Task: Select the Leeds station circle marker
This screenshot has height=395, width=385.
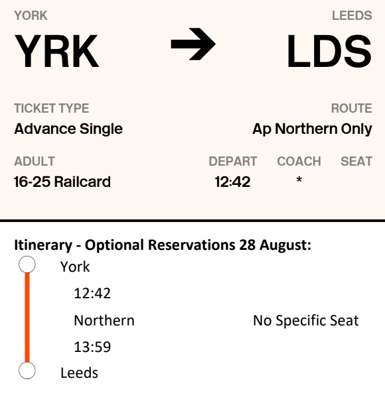Action: [x=27, y=370]
